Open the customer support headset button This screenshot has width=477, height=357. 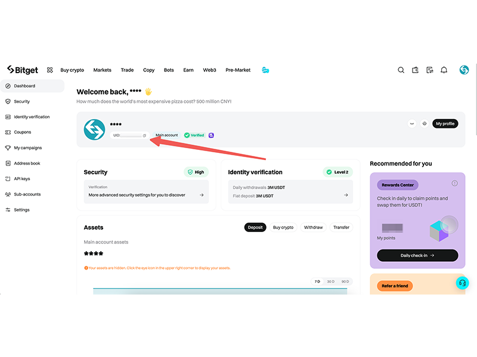coord(463,283)
